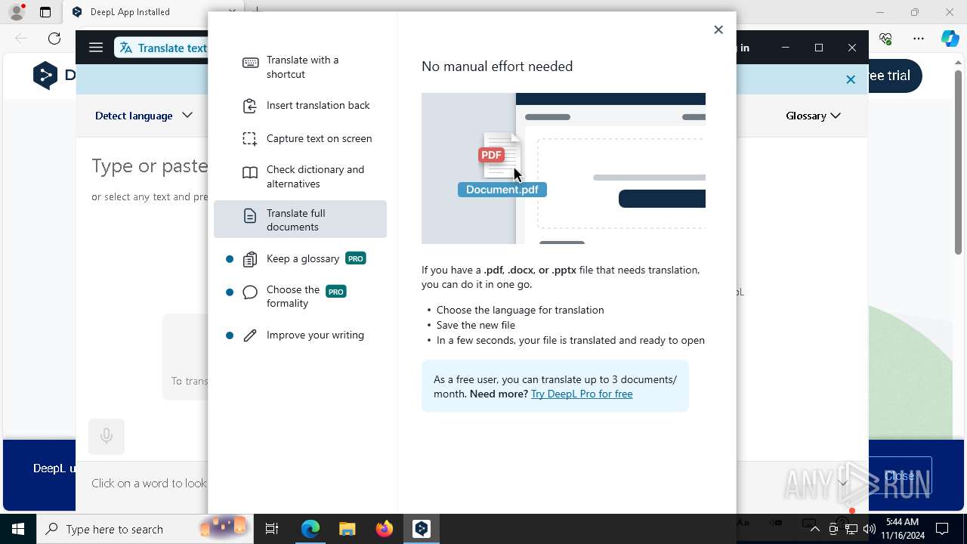
Task: Open Edge Settings and more menu
Action: 919,39
